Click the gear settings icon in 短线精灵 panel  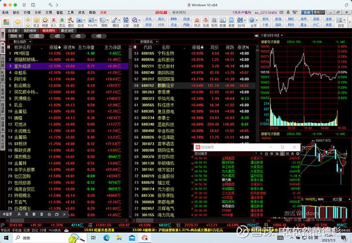pyautogui.click(x=298, y=154)
